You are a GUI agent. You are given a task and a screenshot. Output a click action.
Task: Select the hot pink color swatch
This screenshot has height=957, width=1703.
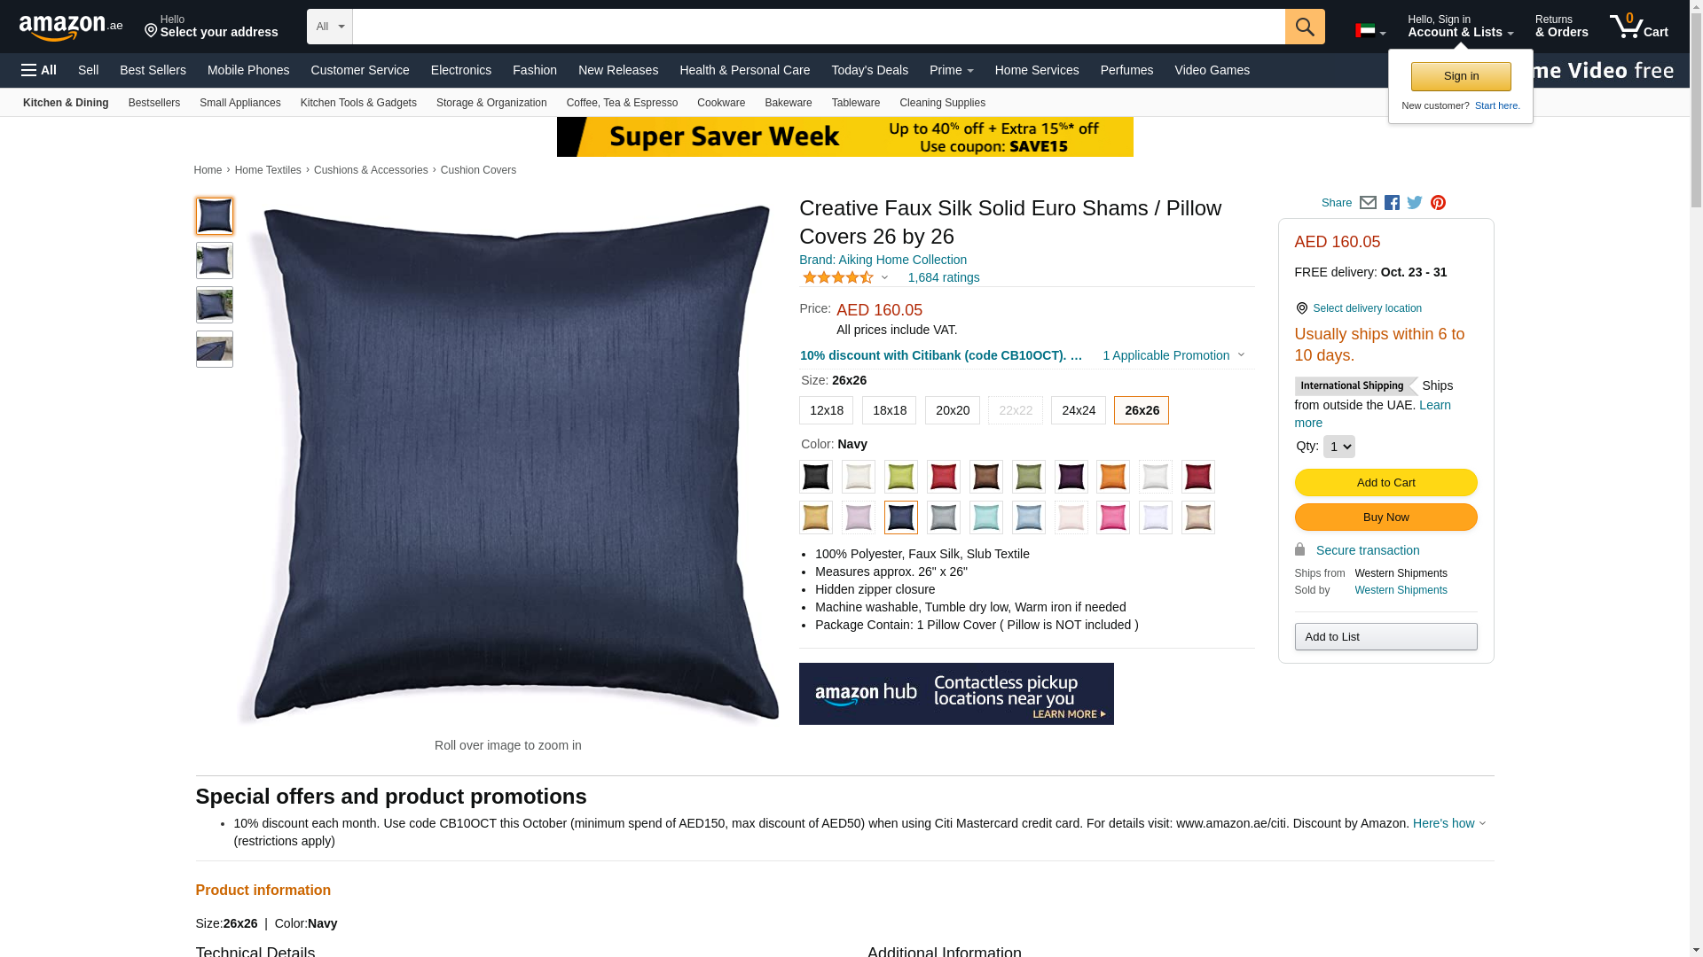[x=1113, y=517]
